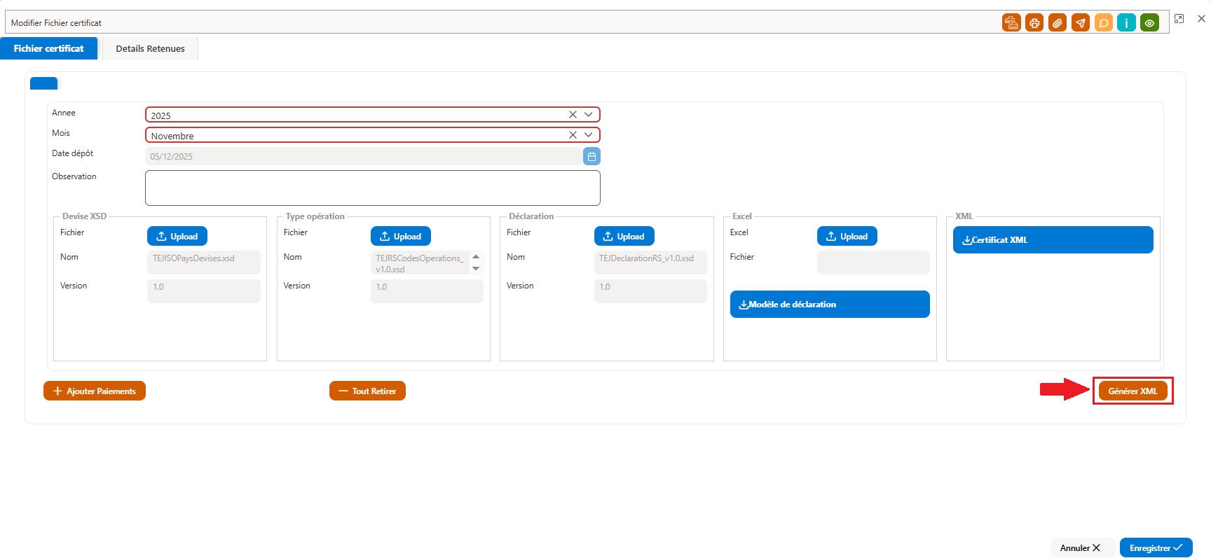Expand dialog with the pop-out window icon
The width and height of the screenshot is (1211, 558).
coord(1179,19)
